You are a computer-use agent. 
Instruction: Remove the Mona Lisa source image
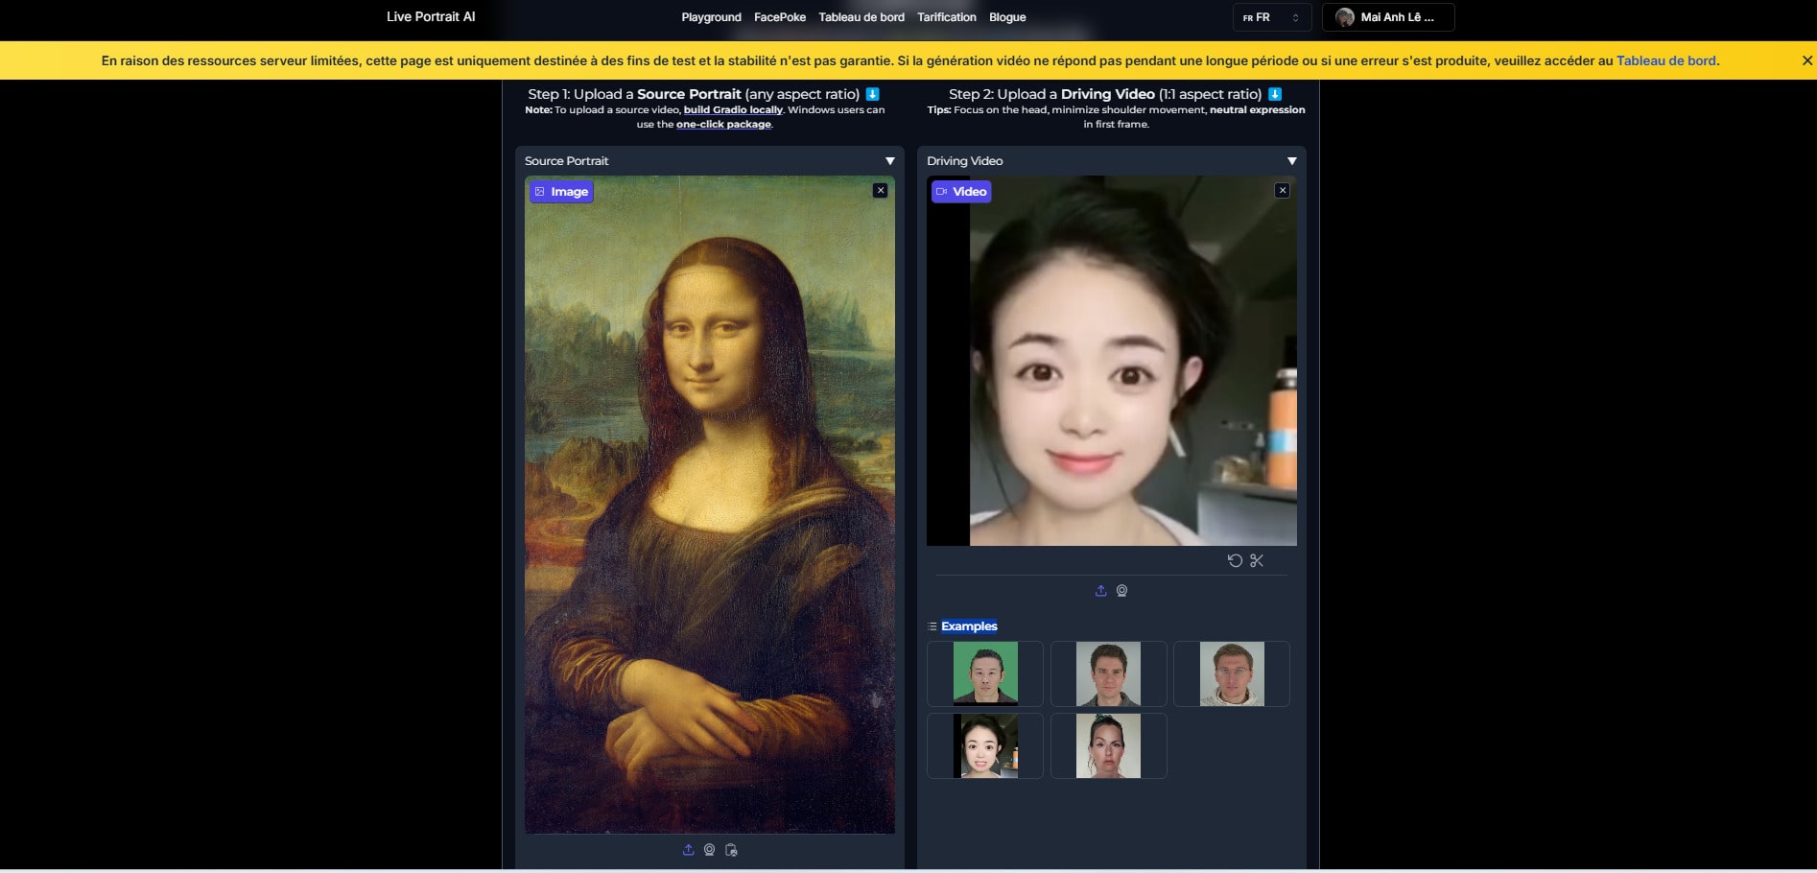[880, 191]
